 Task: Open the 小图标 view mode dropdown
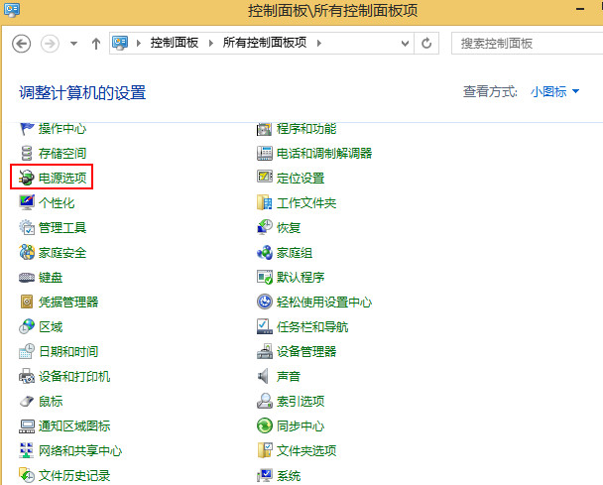click(554, 92)
